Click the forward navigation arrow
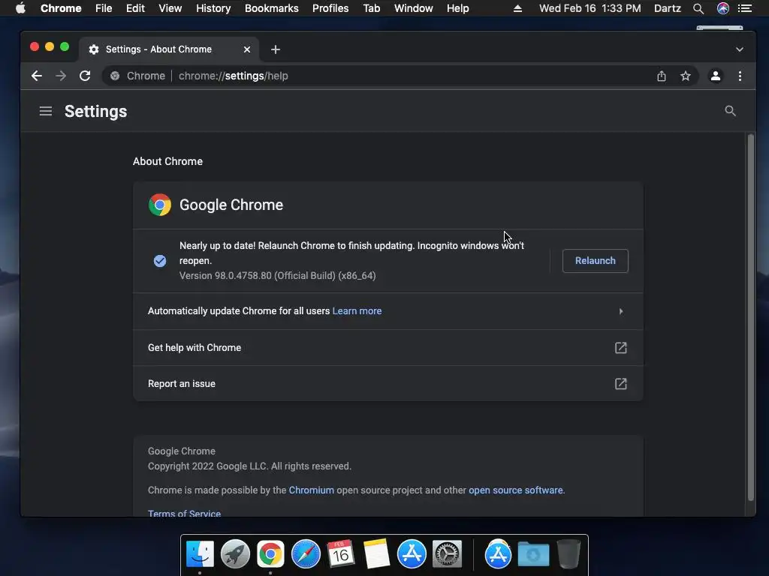The image size is (769, 576). coord(61,76)
